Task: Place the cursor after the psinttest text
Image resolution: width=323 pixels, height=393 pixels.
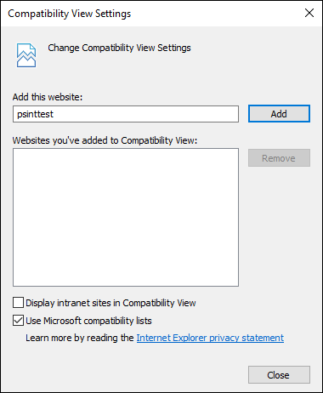Action: (x=54, y=114)
